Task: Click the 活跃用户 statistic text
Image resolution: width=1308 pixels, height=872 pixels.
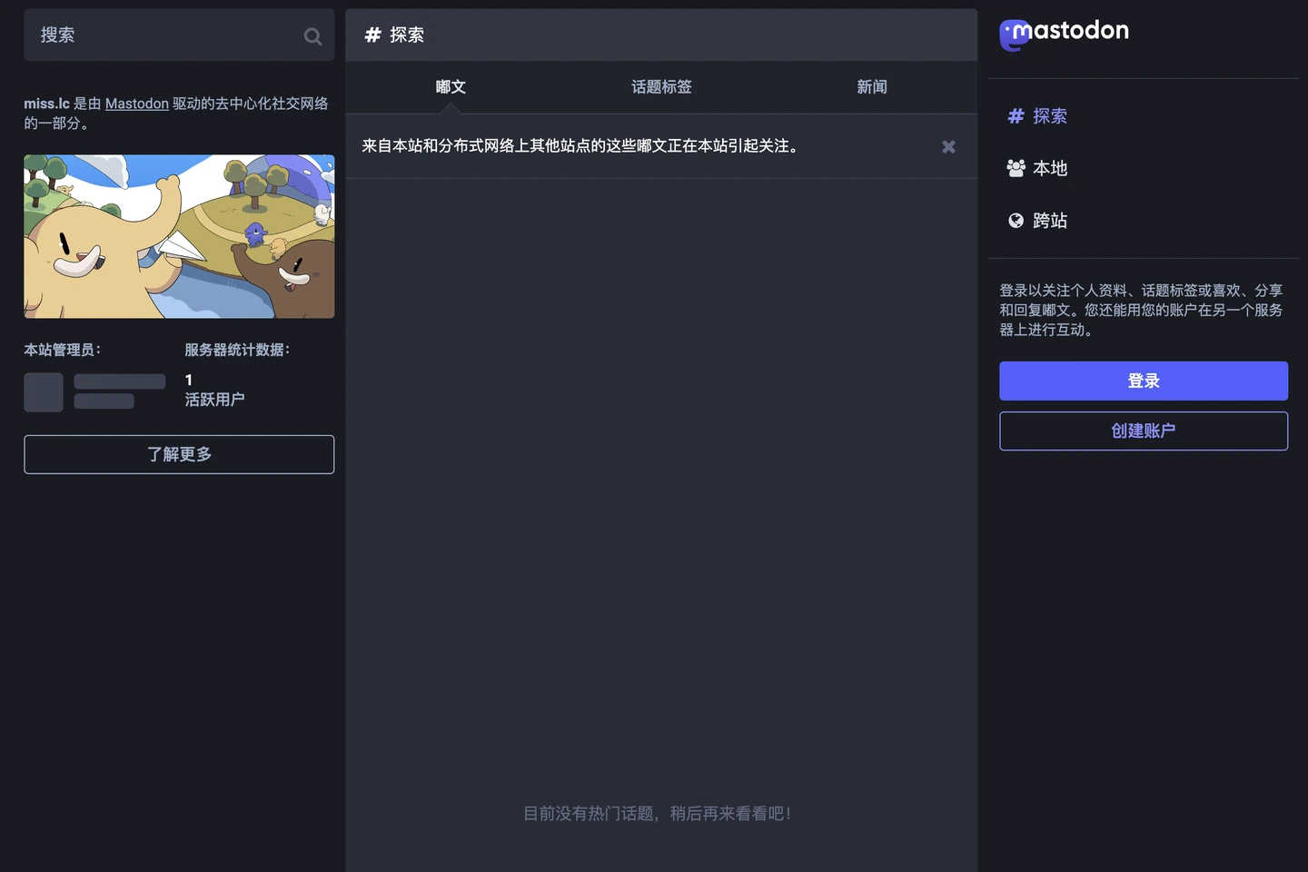Action: pos(214,400)
